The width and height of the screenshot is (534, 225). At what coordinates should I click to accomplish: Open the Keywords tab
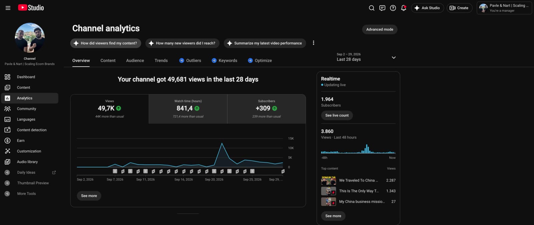[225, 61]
